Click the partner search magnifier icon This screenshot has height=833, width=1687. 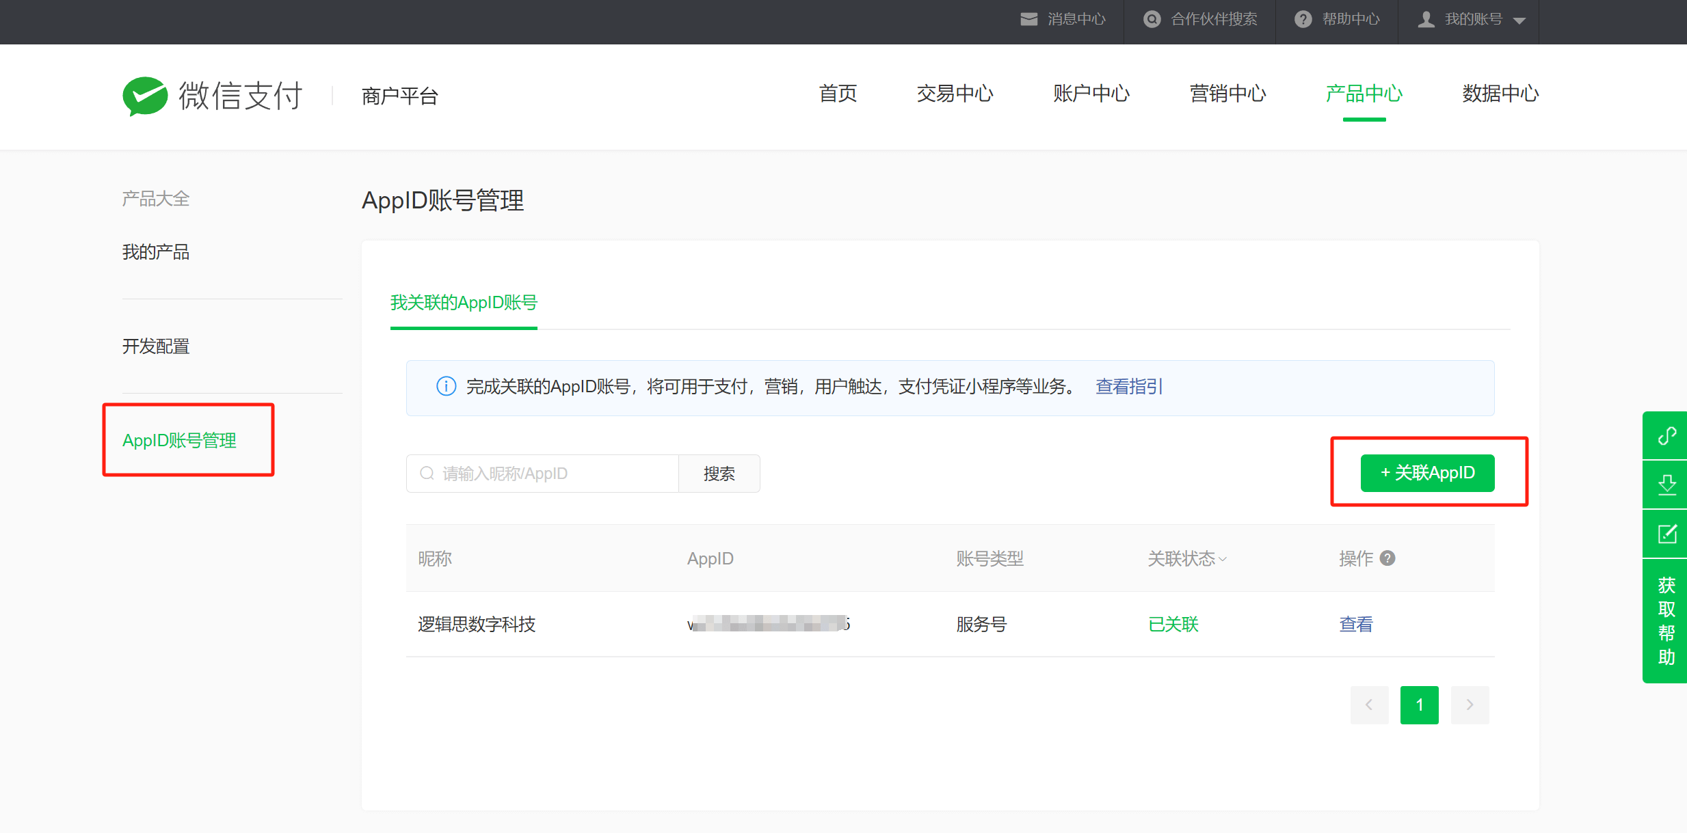(x=1152, y=19)
